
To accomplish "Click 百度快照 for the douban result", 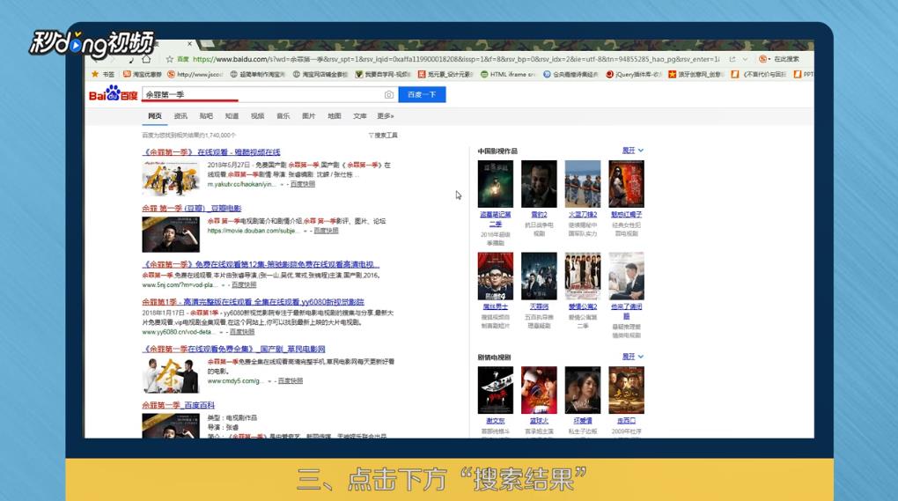I will point(326,231).
